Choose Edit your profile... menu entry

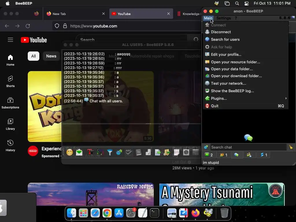(x=245, y=55)
